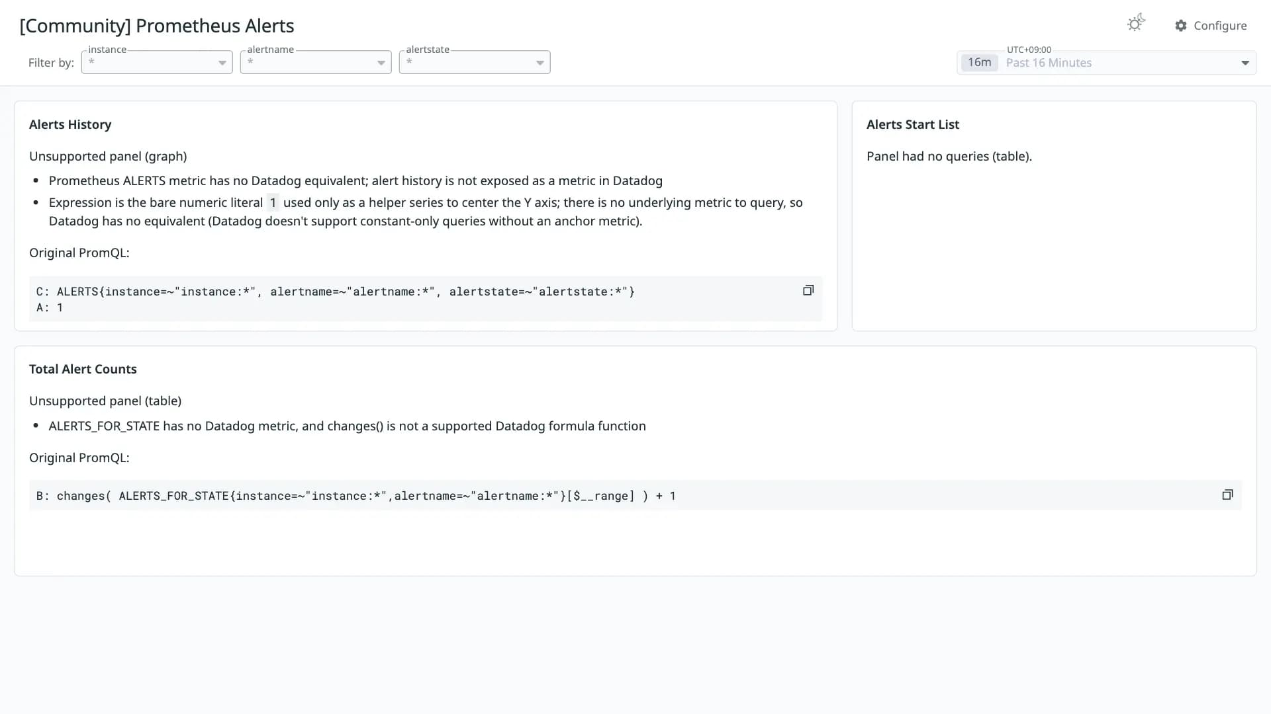Expand the Past 16 Minutes time range selector

pos(1106,63)
